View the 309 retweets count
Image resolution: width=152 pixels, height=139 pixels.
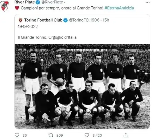(x=59, y=135)
